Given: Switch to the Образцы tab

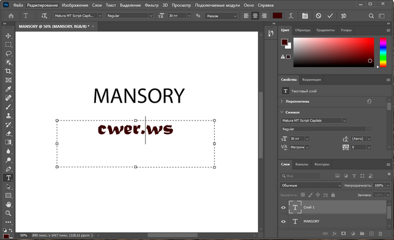Looking at the screenshot, I should coord(302,30).
